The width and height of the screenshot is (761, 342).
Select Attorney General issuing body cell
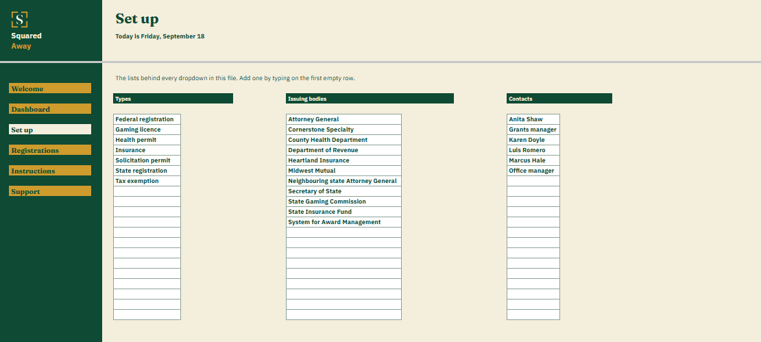pos(343,119)
